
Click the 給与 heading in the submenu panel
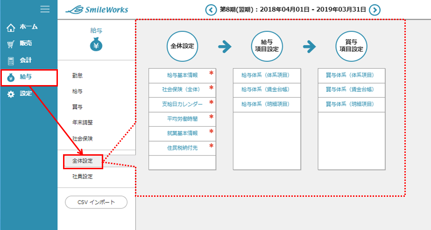click(x=96, y=30)
